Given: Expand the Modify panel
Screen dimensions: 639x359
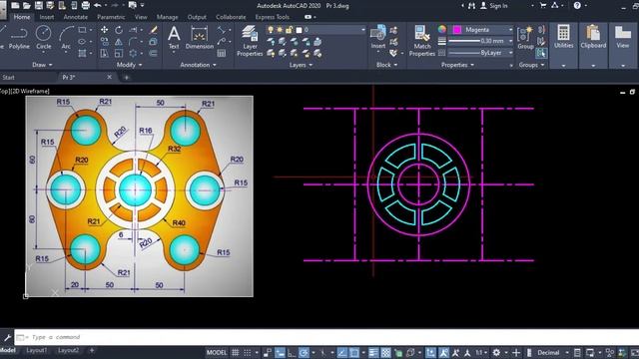Looking at the screenshot, I should (x=129, y=65).
